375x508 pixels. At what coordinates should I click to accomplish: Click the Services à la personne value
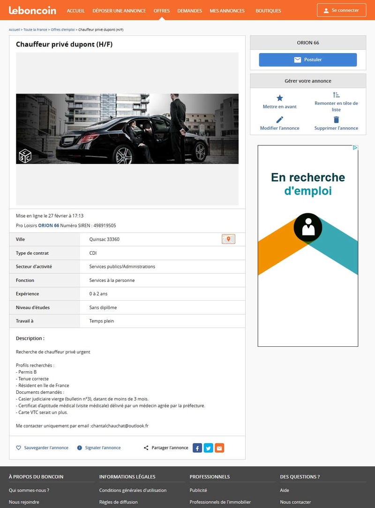pyautogui.click(x=112, y=280)
